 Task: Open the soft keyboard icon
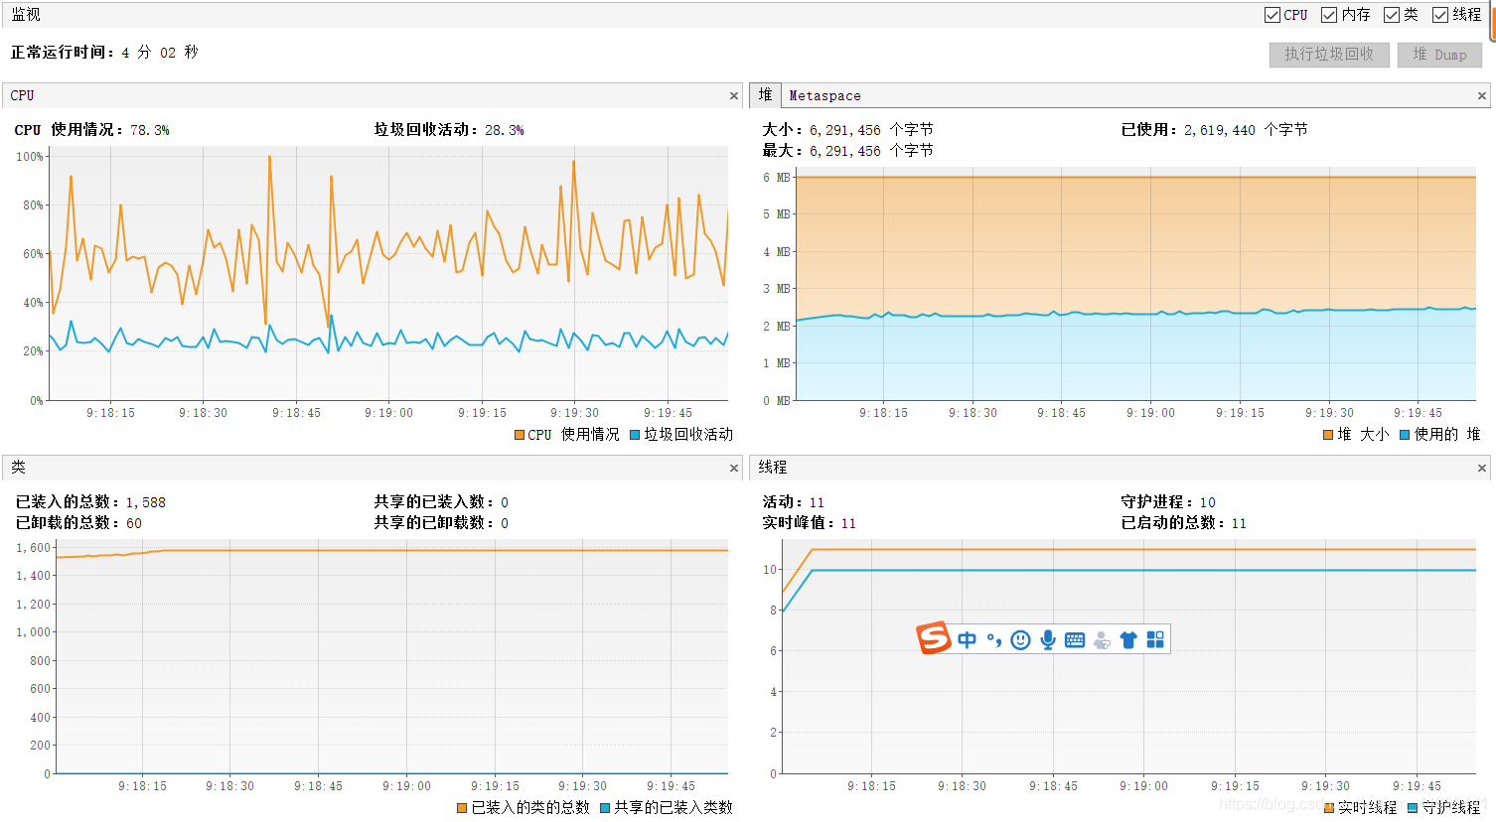coord(1075,640)
